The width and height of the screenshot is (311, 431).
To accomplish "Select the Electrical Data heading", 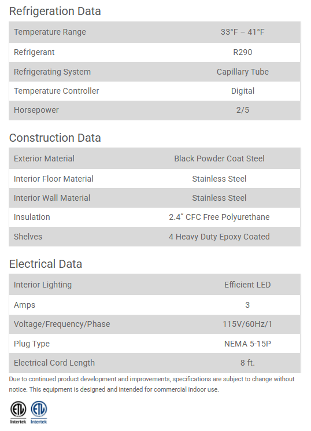I will coord(46,264).
